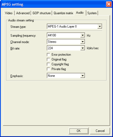The width and height of the screenshot is (113, 137).
Task: Click the 44100 sampling frequency field
Action: [x=66, y=35]
